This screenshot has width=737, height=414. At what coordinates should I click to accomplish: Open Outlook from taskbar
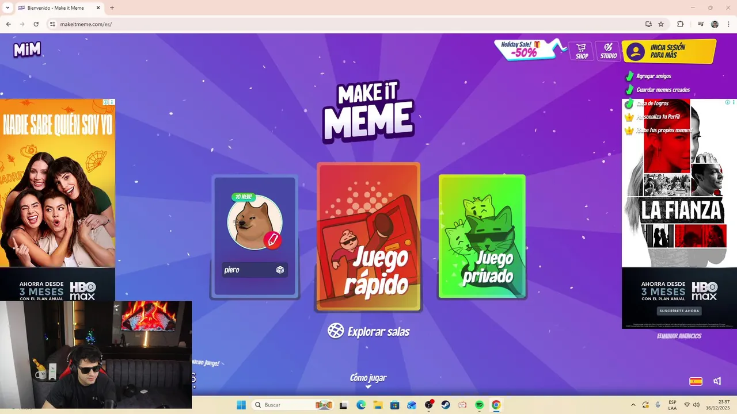pos(411,405)
